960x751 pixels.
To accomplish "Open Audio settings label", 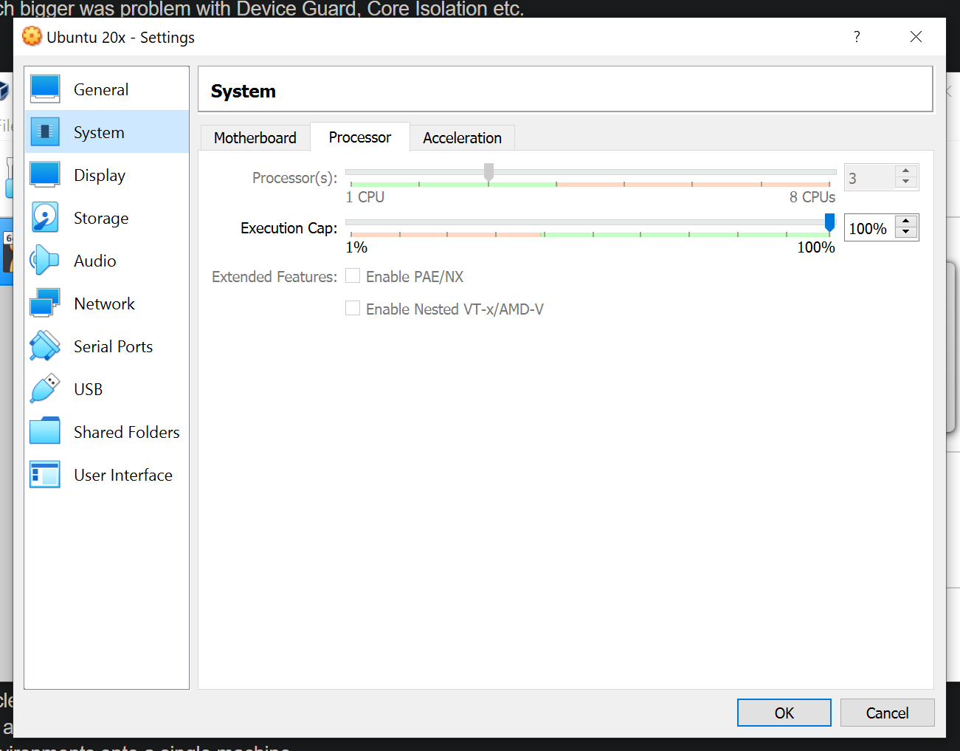I will point(95,261).
